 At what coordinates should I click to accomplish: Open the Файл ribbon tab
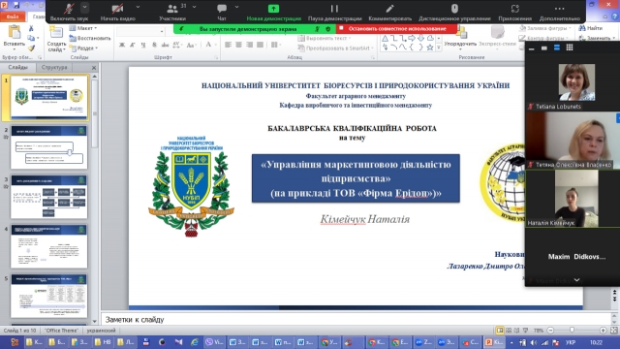[13, 16]
